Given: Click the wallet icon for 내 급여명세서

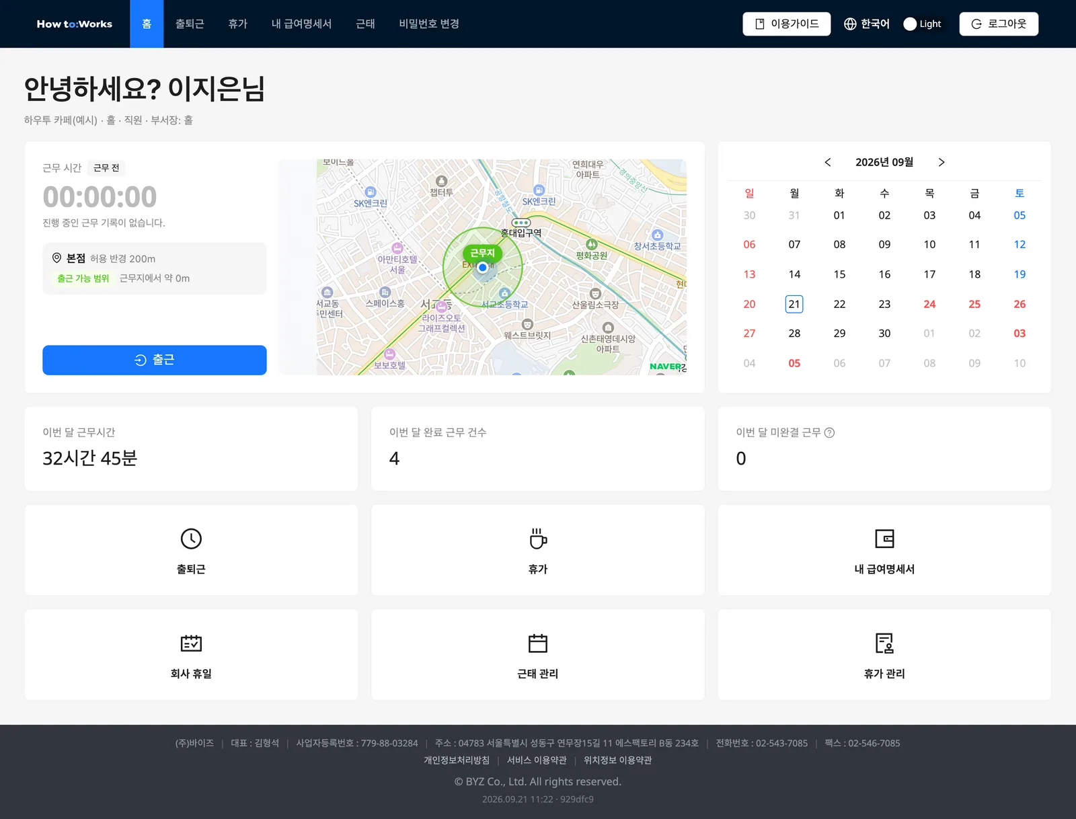Looking at the screenshot, I should tap(884, 539).
